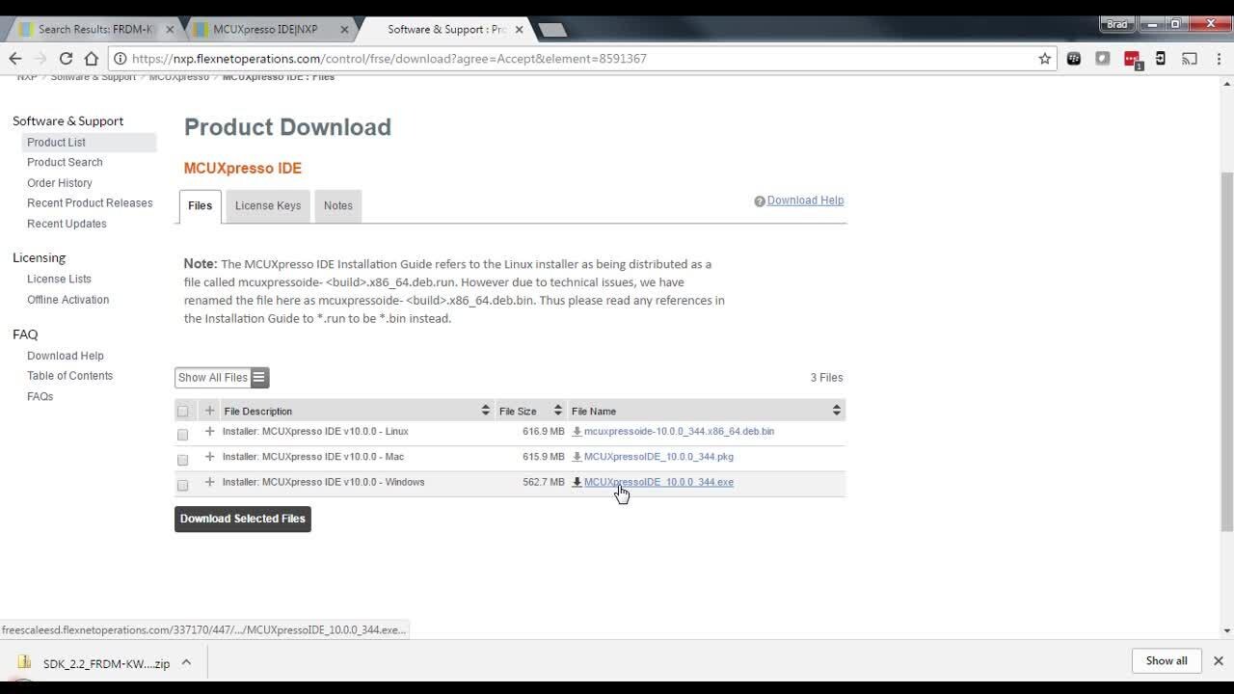Check the Mac installer checkbox
The height and width of the screenshot is (694, 1234).
[x=183, y=460]
